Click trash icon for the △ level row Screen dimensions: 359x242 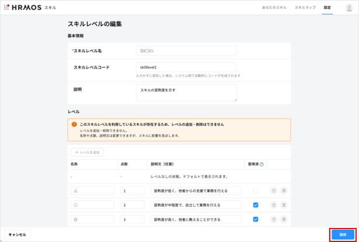(274, 191)
